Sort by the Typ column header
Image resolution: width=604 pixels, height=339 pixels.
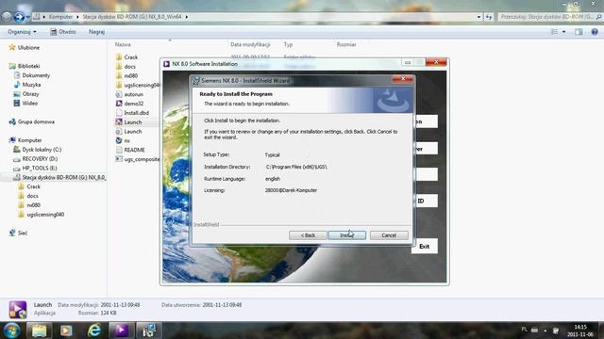pos(288,44)
